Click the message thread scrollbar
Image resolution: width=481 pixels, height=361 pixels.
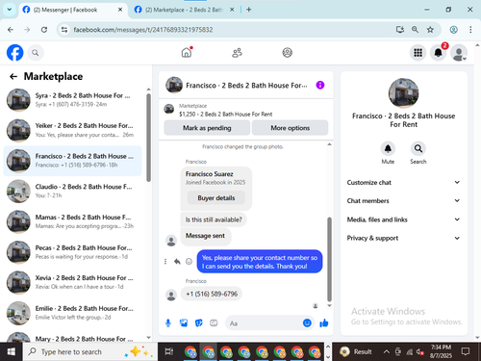pos(329,259)
